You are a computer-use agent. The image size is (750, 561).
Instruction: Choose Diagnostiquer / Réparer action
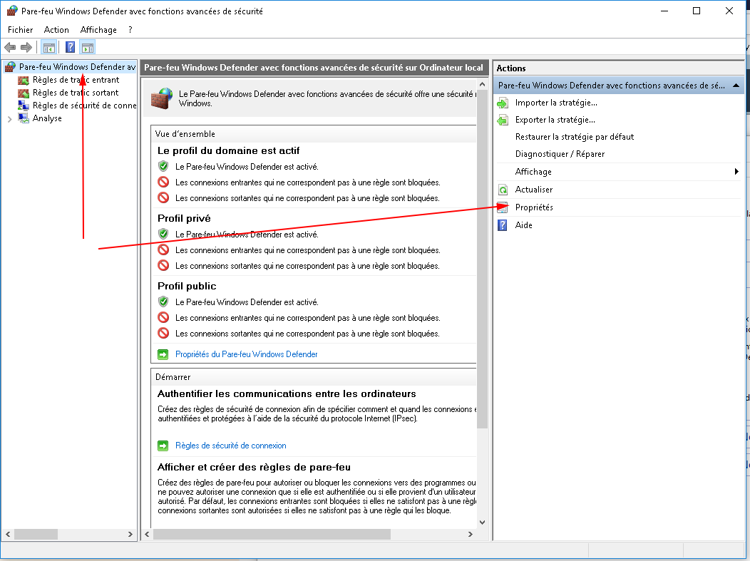point(560,154)
